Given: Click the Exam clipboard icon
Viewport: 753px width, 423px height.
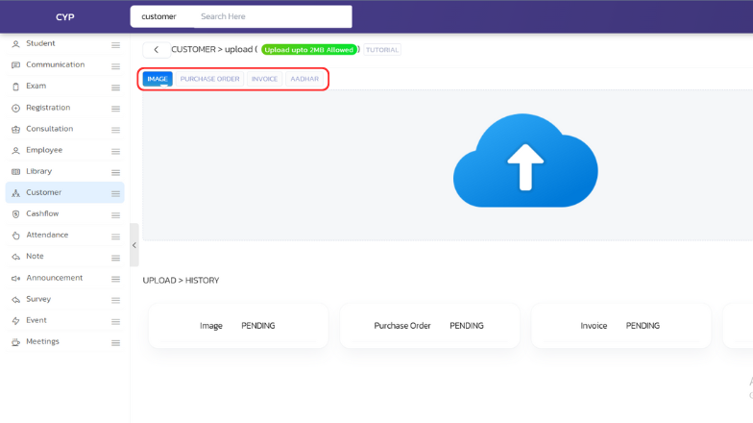Looking at the screenshot, I should click(15, 87).
